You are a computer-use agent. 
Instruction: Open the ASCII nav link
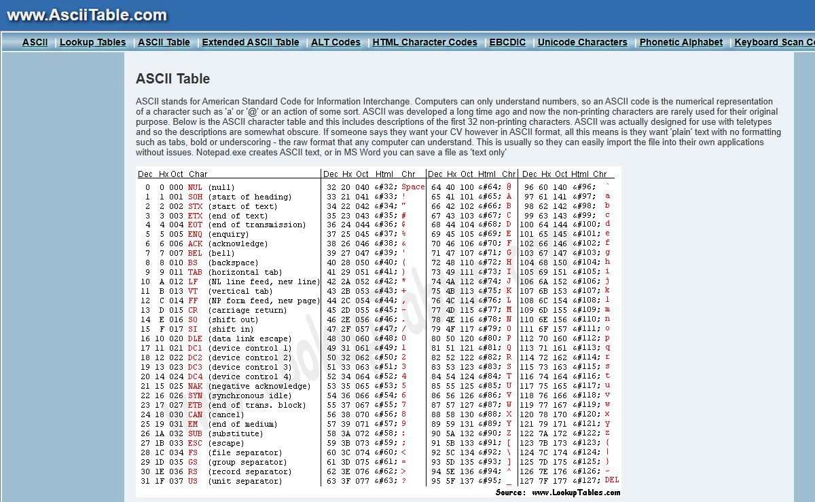[x=35, y=42]
